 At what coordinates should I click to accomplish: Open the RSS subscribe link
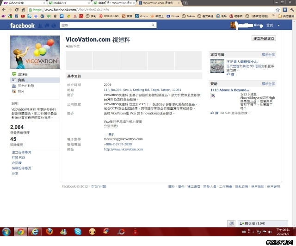click(x=18, y=157)
